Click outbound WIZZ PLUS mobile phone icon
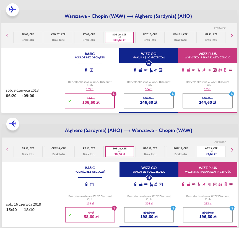239x228 pixels. (225, 70)
